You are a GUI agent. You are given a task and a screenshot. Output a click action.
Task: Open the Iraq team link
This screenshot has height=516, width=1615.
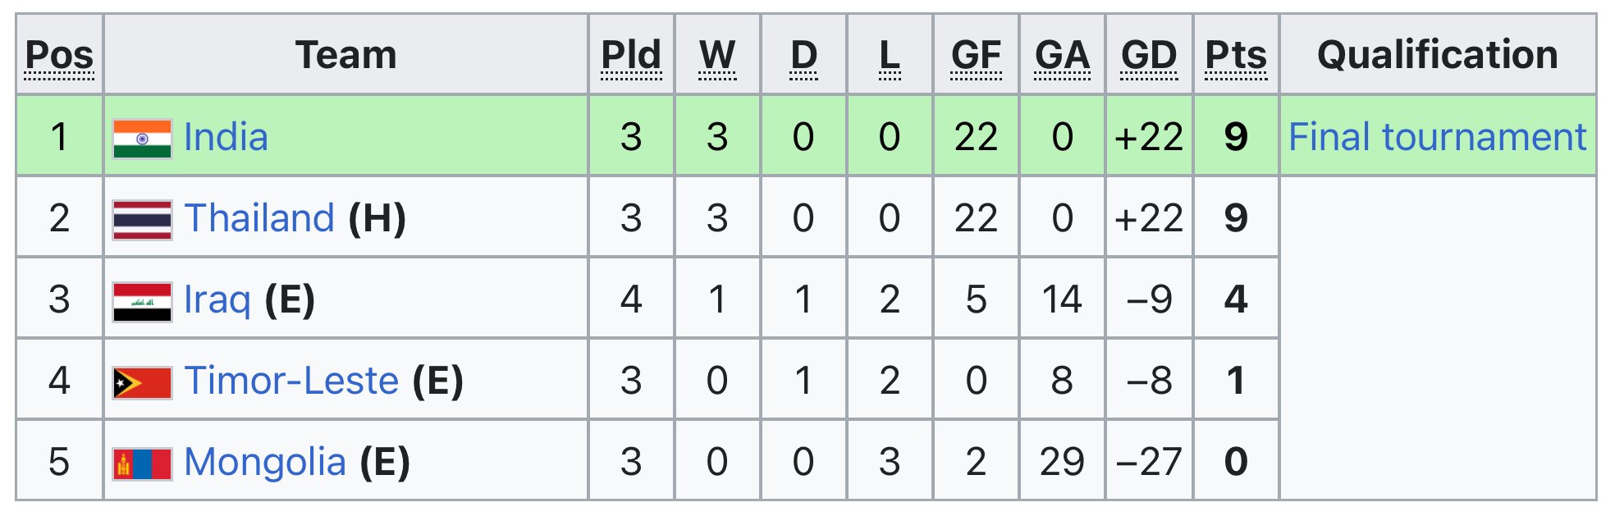[x=217, y=299]
